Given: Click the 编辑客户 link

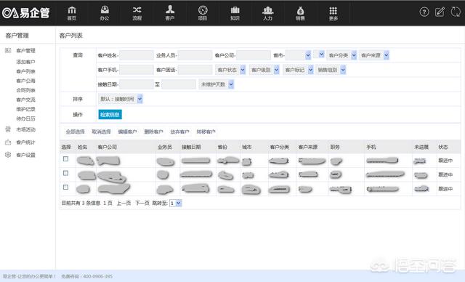Looking at the screenshot, I should [127, 132].
